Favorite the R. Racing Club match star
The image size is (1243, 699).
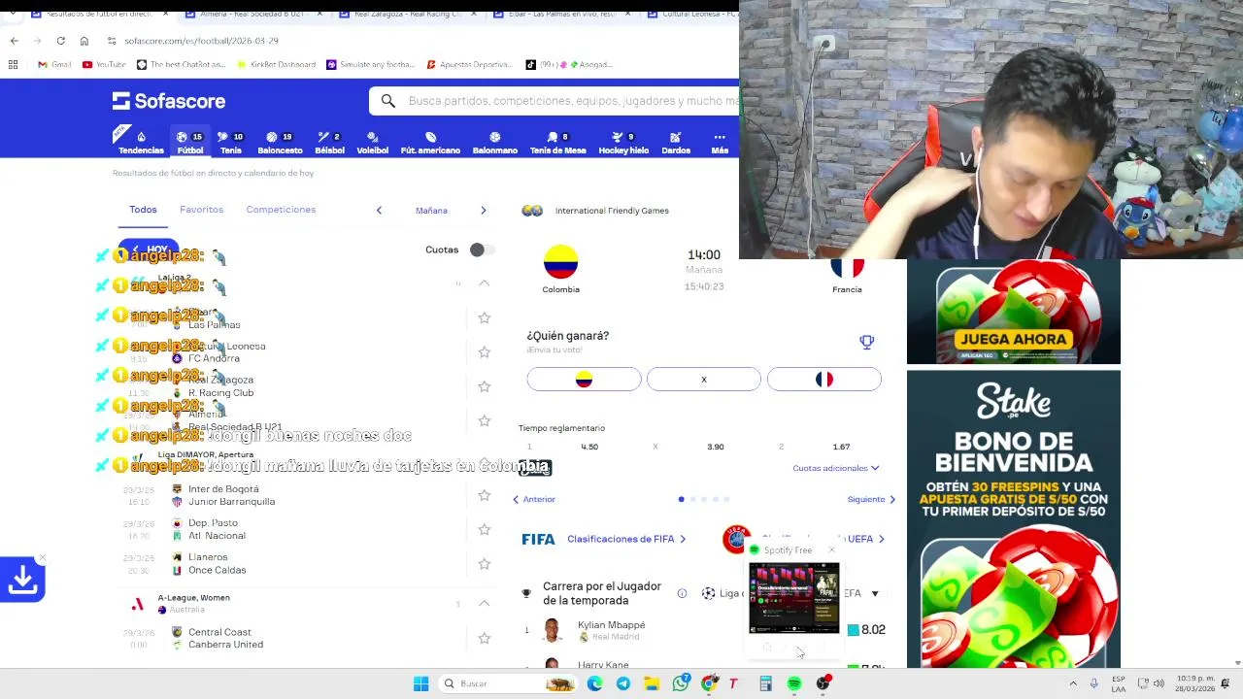click(x=484, y=386)
